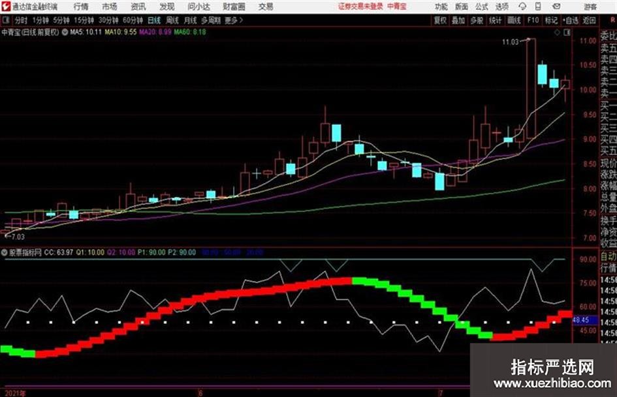Open the 多周期 multi-period view
This screenshot has width=617, height=397.
tap(211, 20)
